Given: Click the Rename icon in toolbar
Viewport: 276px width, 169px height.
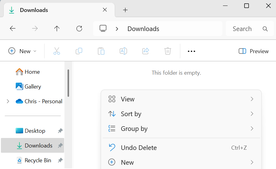Looking at the screenshot, I should coord(123,51).
